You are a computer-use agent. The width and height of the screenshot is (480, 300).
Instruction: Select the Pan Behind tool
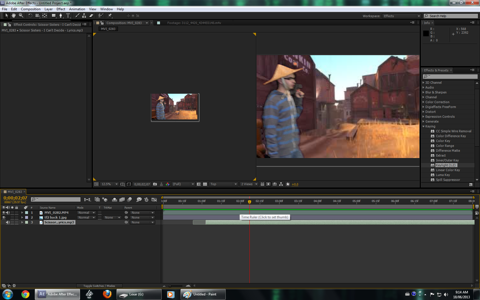pos(45,16)
